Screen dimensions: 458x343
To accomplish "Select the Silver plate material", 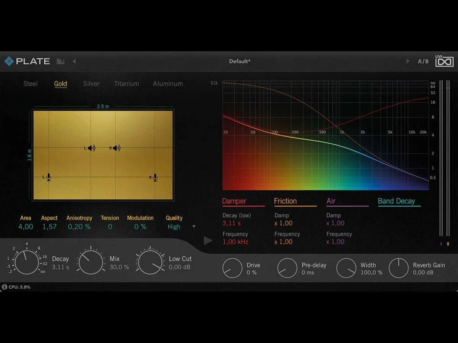I will pyautogui.click(x=91, y=83).
